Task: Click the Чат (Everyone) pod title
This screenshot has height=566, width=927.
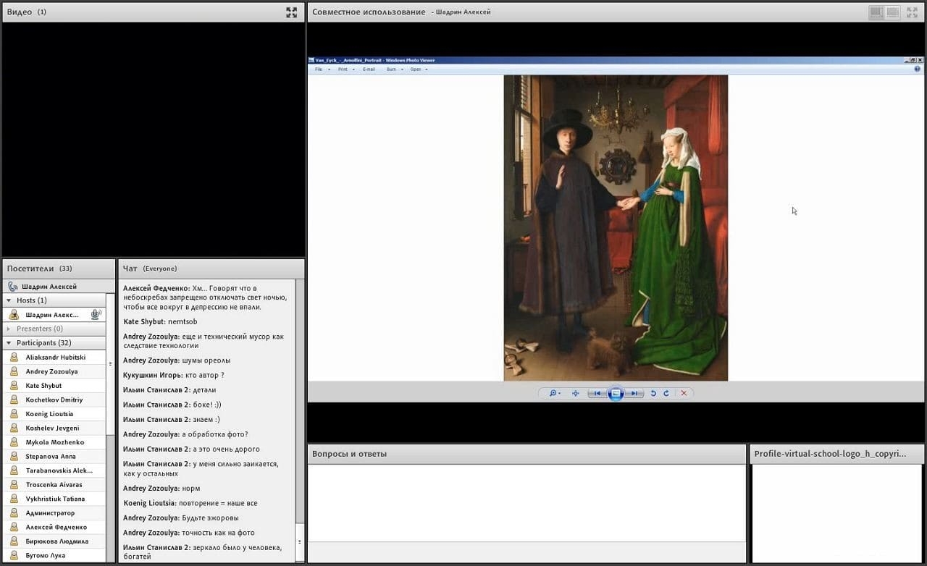Action: 150,269
